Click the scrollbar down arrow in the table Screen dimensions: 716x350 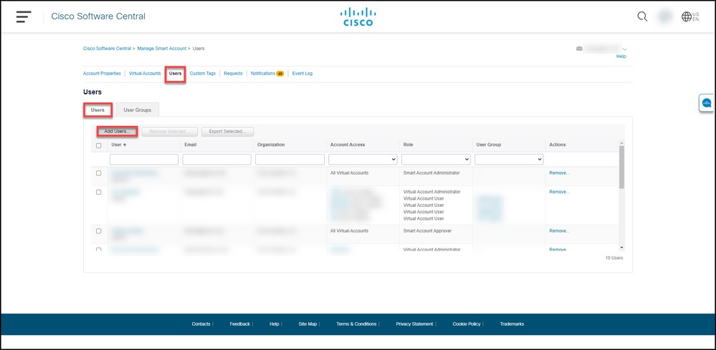pos(621,248)
